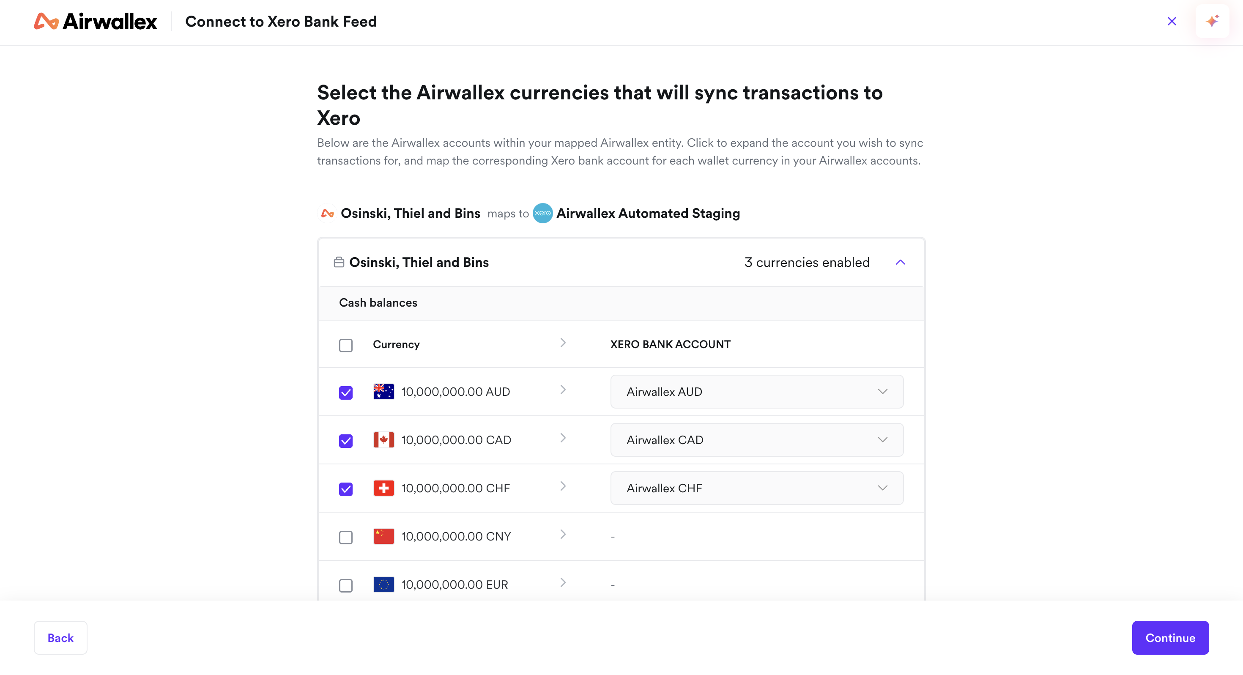Enable the CNY currency checkbox
This screenshot has width=1243, height=675.
(345, 538)
